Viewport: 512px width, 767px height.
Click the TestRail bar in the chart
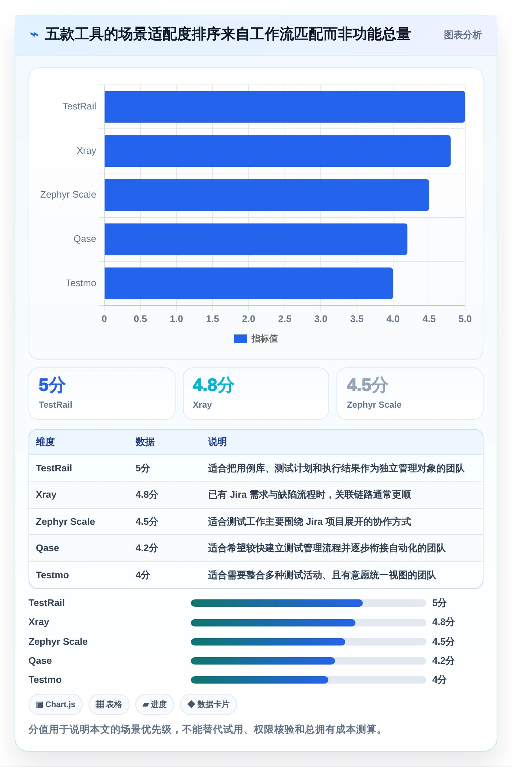[285, 106]
